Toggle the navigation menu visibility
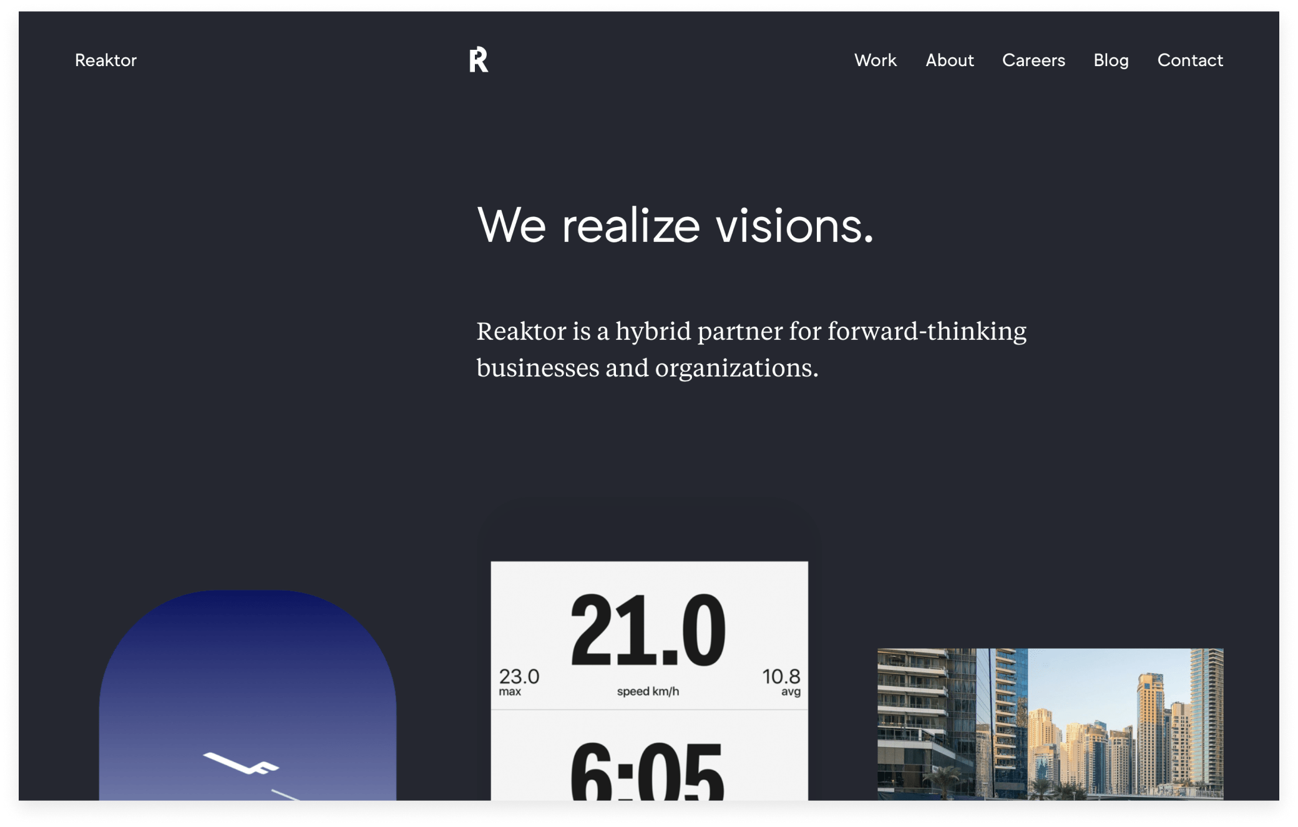1298x827 pixels. click(x=477, y=59)
